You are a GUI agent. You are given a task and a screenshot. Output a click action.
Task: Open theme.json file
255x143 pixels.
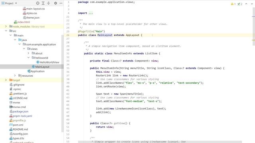click(x=33, y=17)
